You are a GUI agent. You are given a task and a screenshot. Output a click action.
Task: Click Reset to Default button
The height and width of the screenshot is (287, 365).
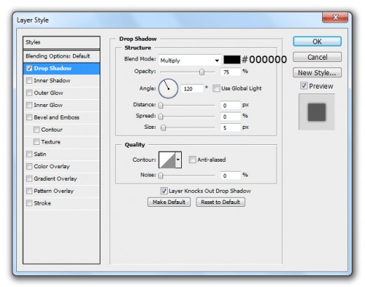tap(220, 202)
